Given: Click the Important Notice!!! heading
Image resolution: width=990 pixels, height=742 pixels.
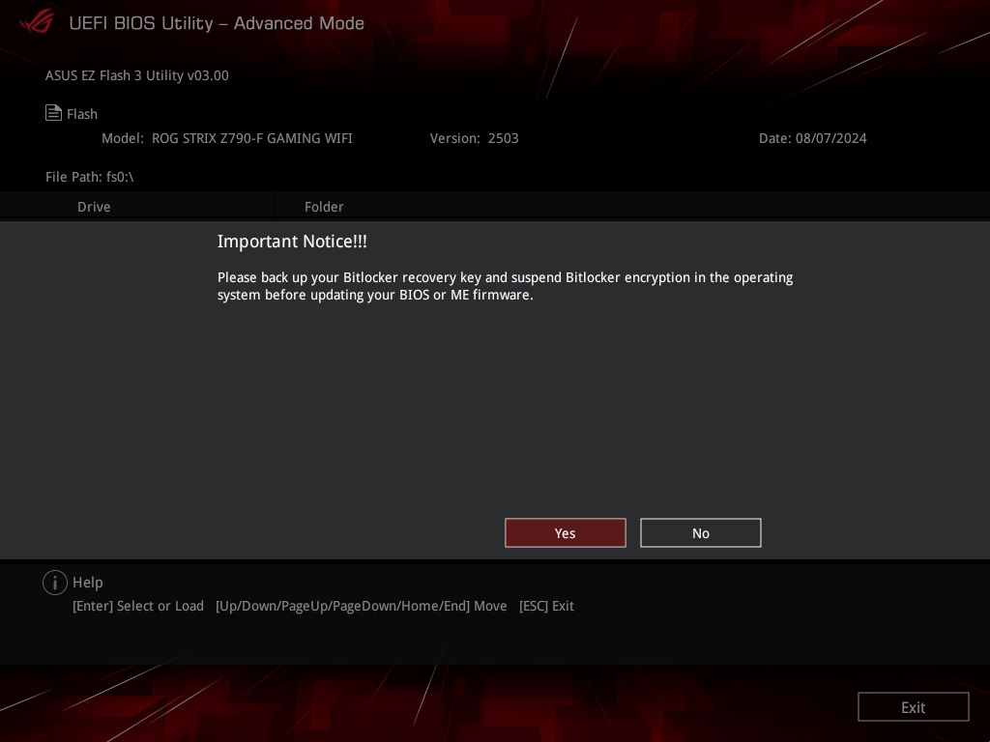Looking at the screenshot, I should (x=292, y=241).
